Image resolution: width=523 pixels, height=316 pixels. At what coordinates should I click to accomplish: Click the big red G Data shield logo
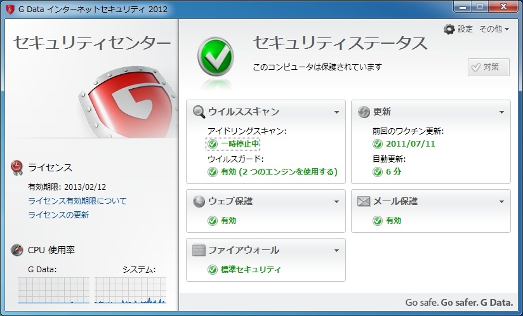tap(128, 102)
